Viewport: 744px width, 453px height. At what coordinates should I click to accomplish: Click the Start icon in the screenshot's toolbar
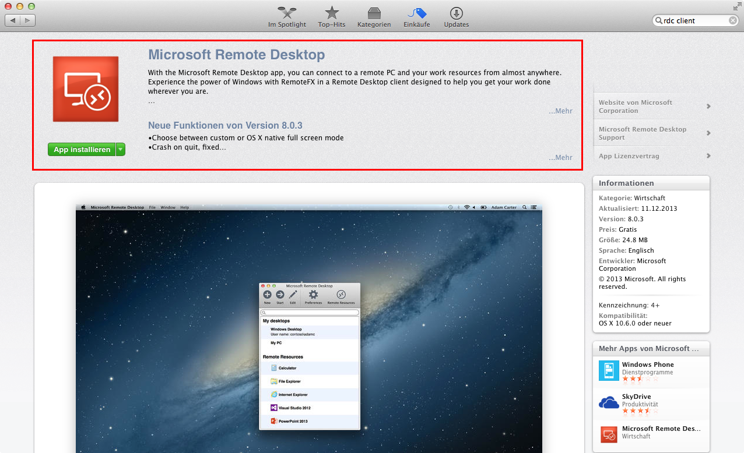tap(280, 297)
